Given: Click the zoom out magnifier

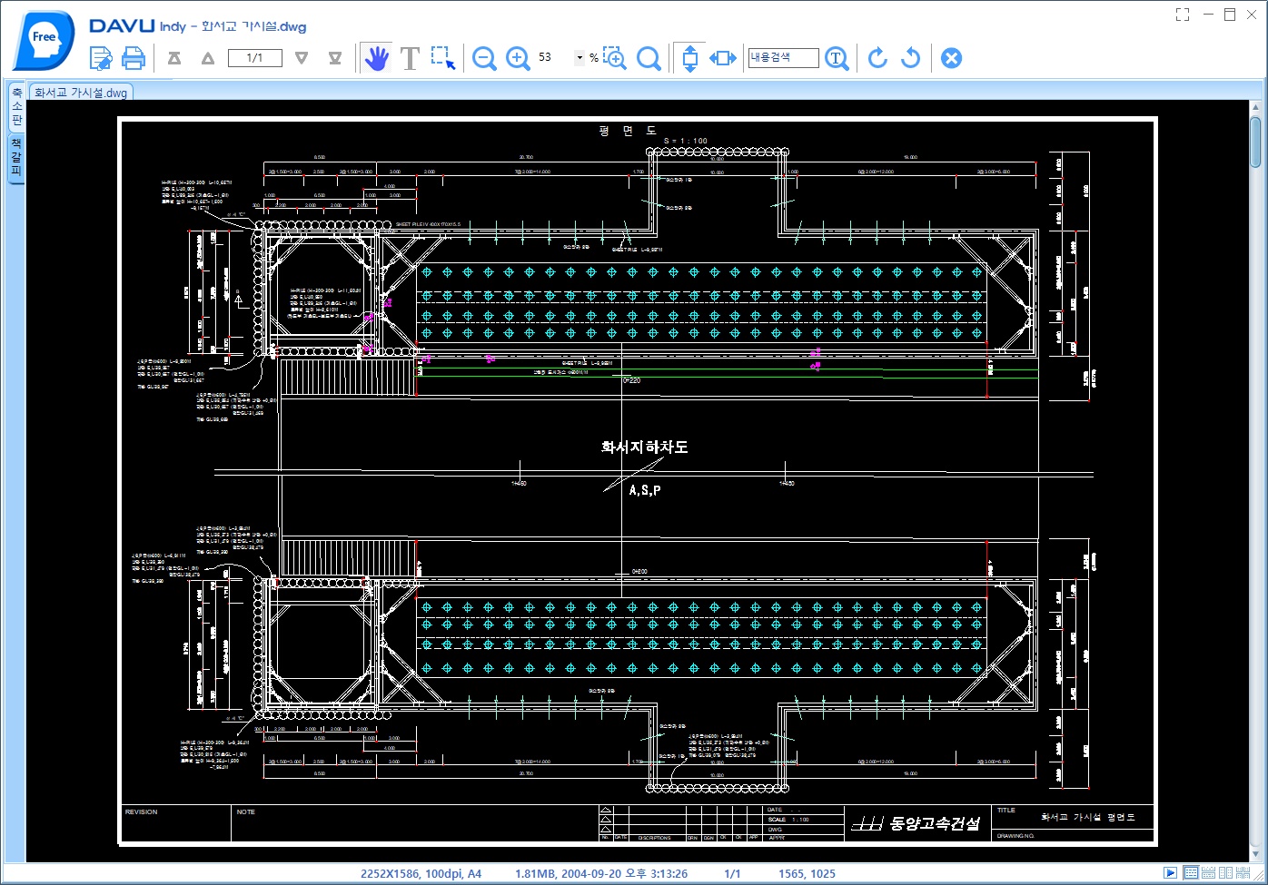Looking at the screenshot, I should 485,58.
